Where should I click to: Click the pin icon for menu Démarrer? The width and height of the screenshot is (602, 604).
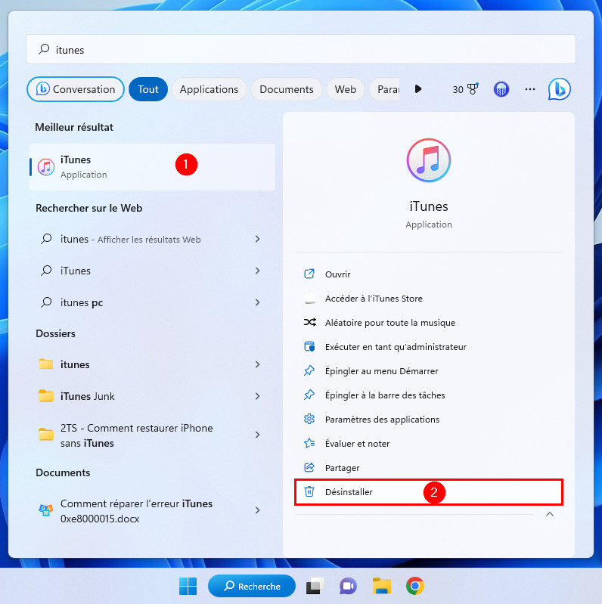coord(309,371)
